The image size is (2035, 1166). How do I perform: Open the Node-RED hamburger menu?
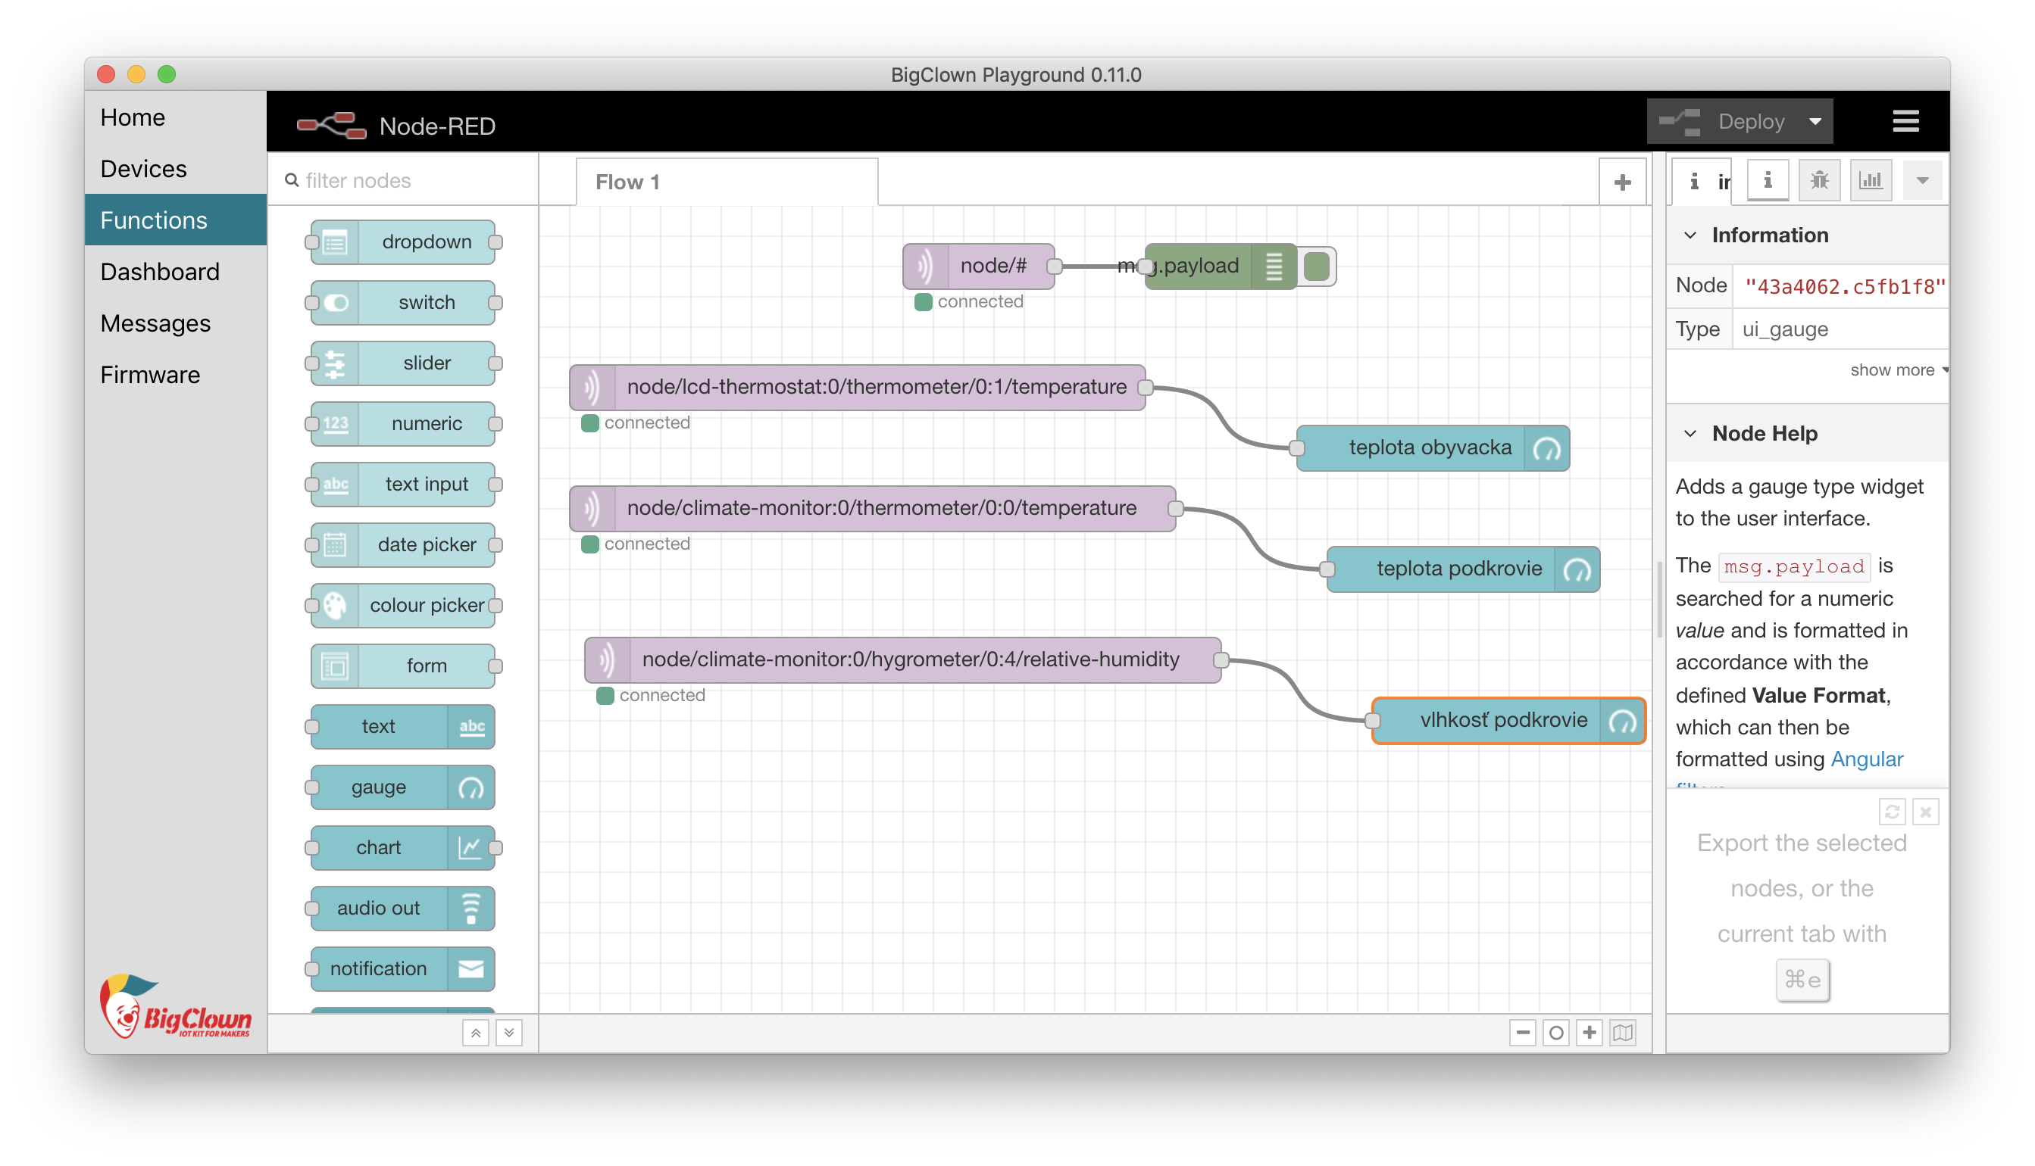click(1905, 122)
